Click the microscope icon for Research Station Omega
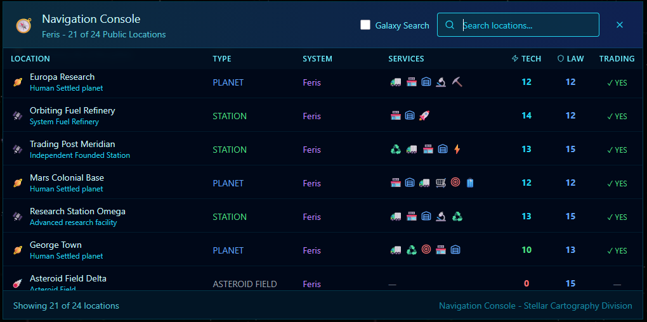The image size is (647, 322). coord(441,216)
